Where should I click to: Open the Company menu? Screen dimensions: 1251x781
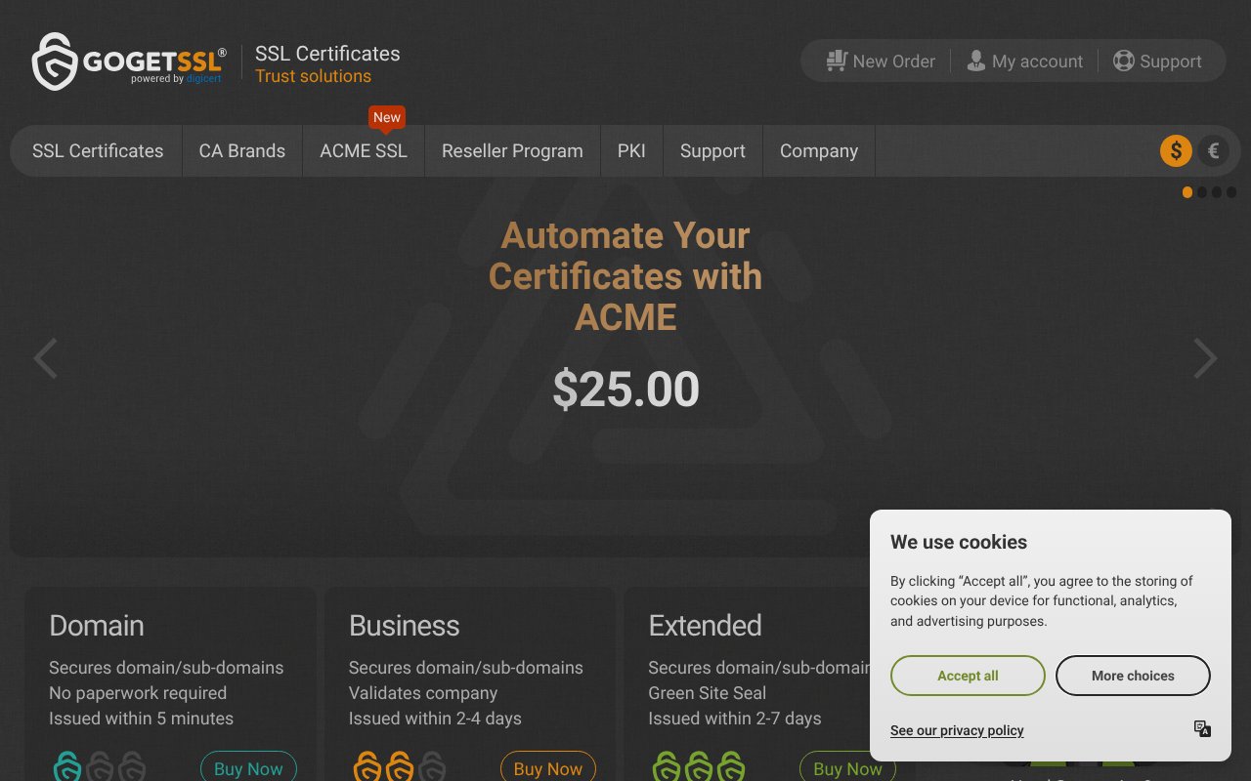coord(818,150)
